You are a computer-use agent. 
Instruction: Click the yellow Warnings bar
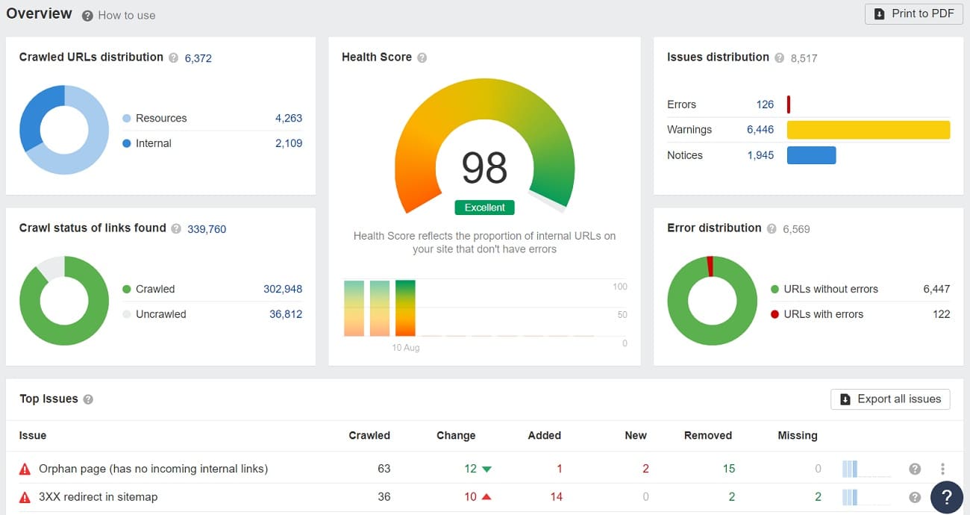coord(868,130)
